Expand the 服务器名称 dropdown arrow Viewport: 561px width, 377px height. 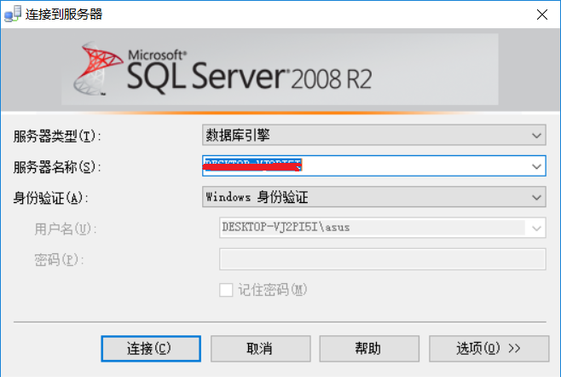536,166
